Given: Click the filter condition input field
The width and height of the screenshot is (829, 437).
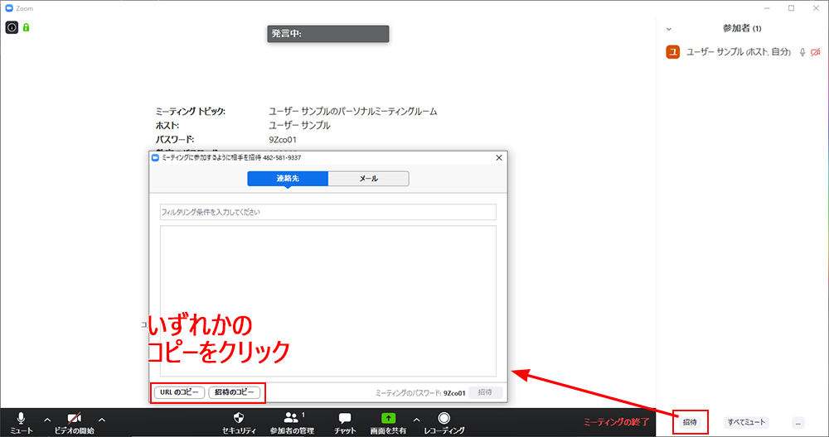Looking at the screenshot, I should point(327,212).
